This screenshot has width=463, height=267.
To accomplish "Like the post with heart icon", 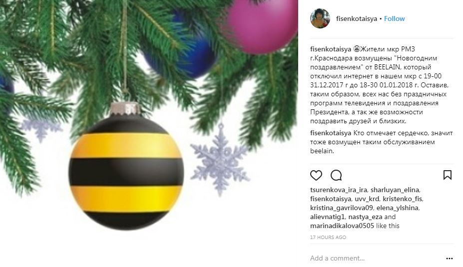I will tap(316, 175).
